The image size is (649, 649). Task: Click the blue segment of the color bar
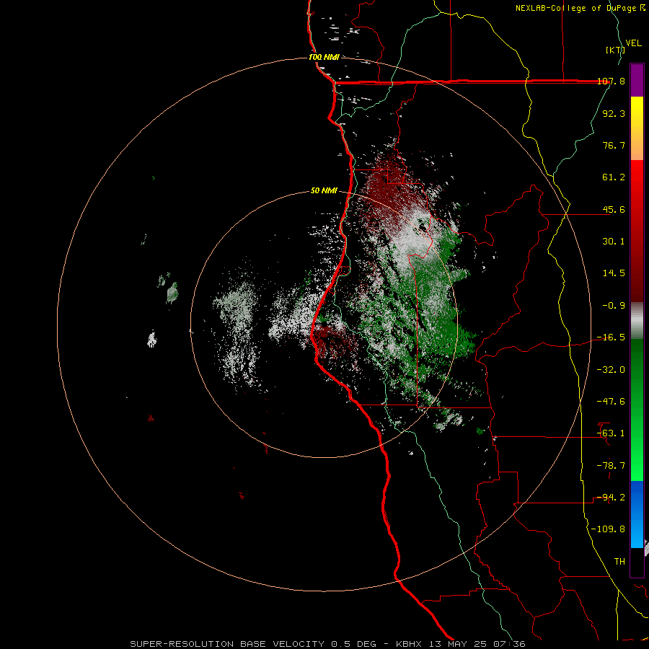point(637,514)
